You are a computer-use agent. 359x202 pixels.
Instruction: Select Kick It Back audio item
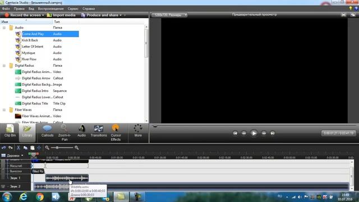(x=30, y=40)
